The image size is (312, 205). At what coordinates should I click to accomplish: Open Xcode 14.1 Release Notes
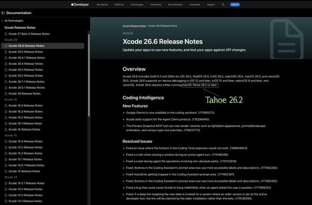pyautogui.click(x=25, y=201)
